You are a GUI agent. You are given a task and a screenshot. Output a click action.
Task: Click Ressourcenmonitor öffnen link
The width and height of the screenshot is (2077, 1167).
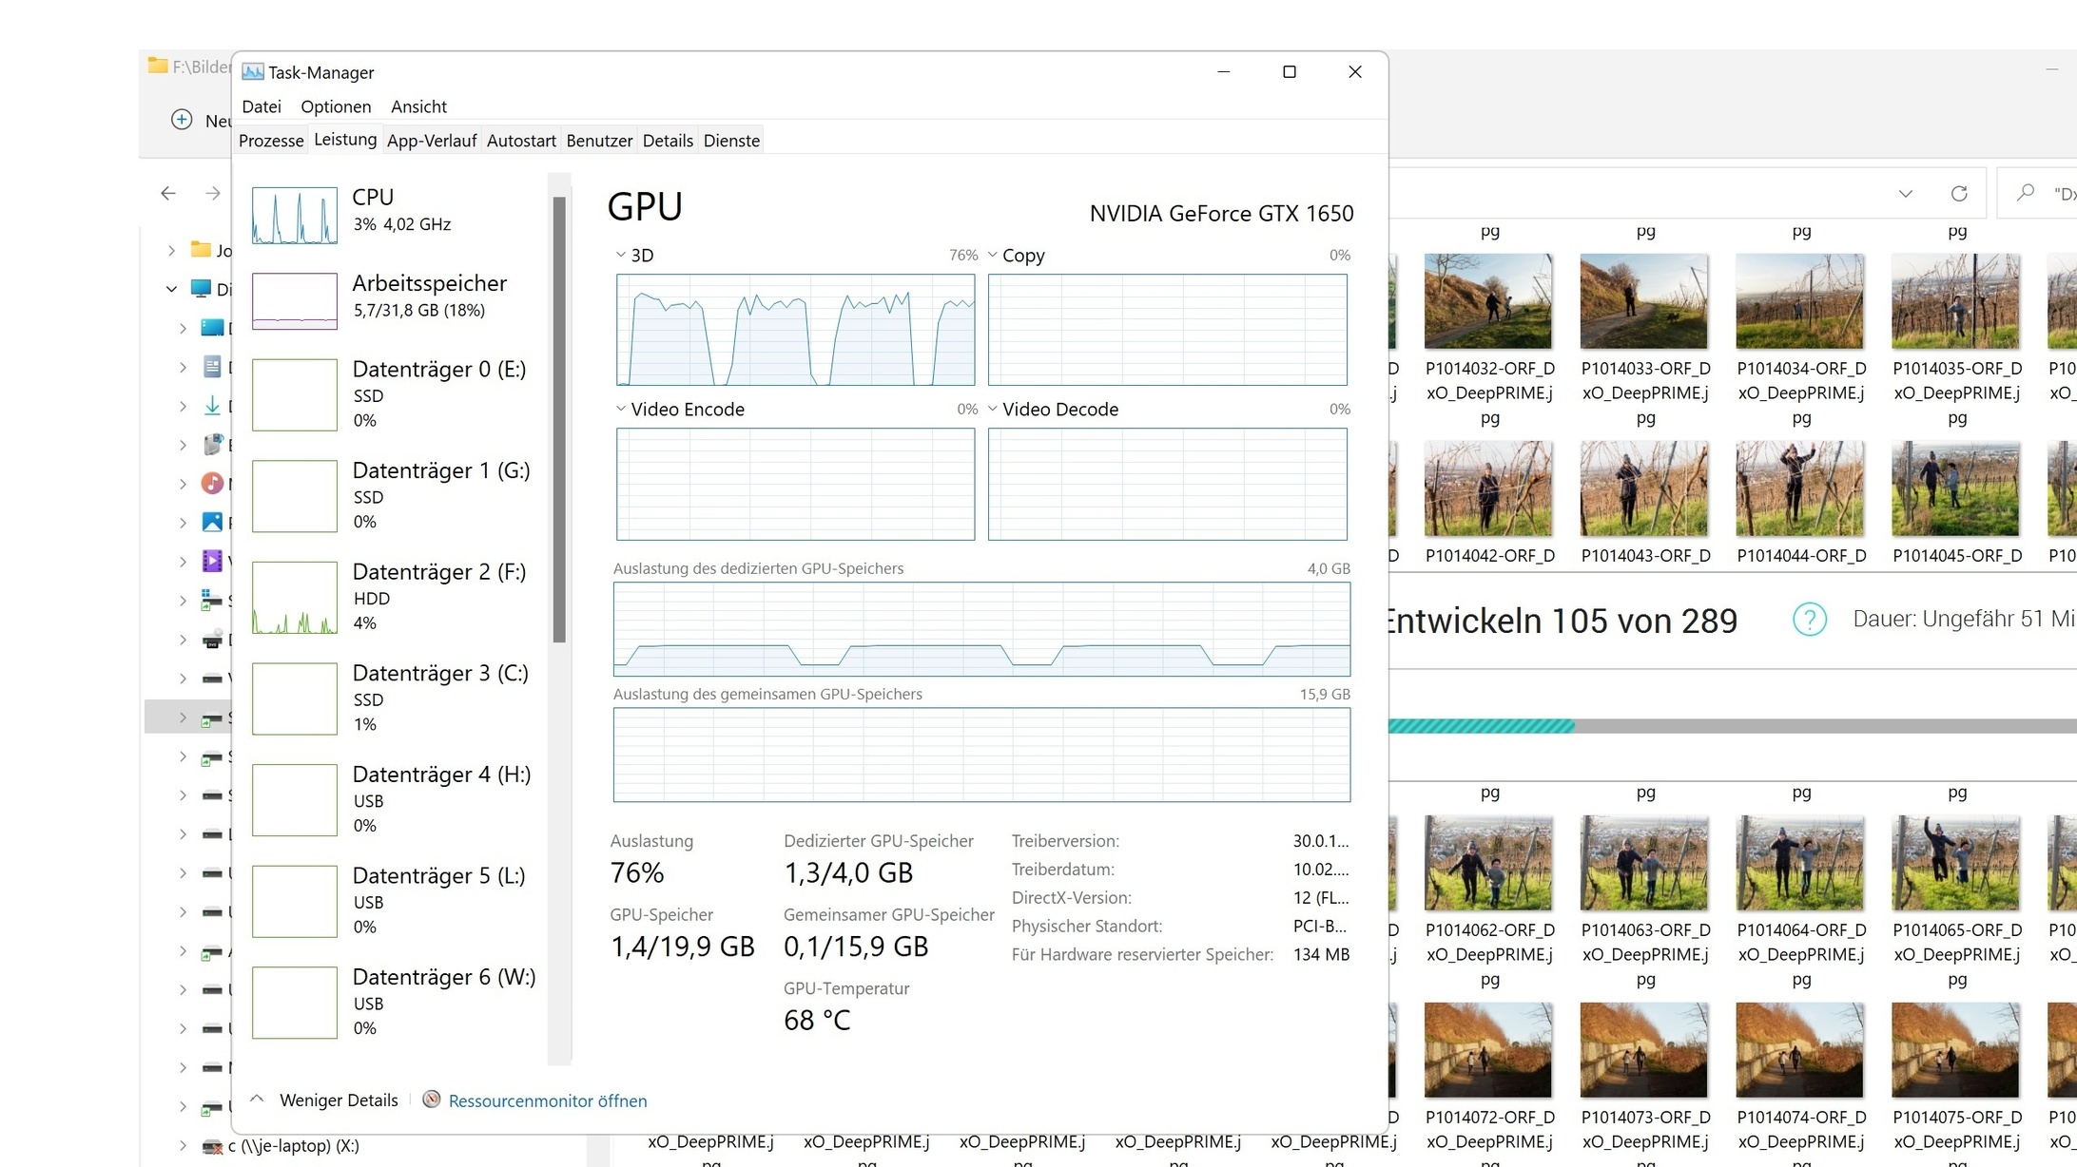[x=548, y=1100]
